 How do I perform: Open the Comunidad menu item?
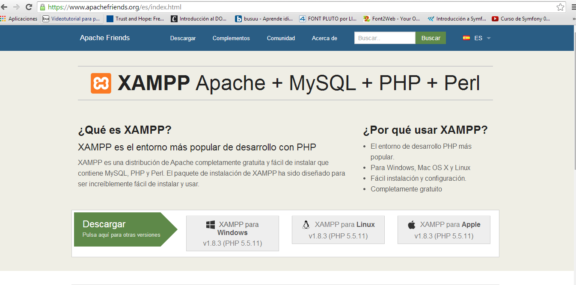(281, 38)
